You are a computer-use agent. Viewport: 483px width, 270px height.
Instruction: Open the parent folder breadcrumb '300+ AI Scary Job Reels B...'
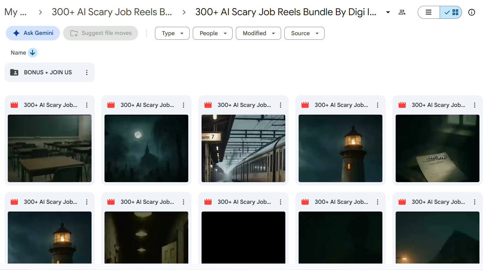pos(112,12)
